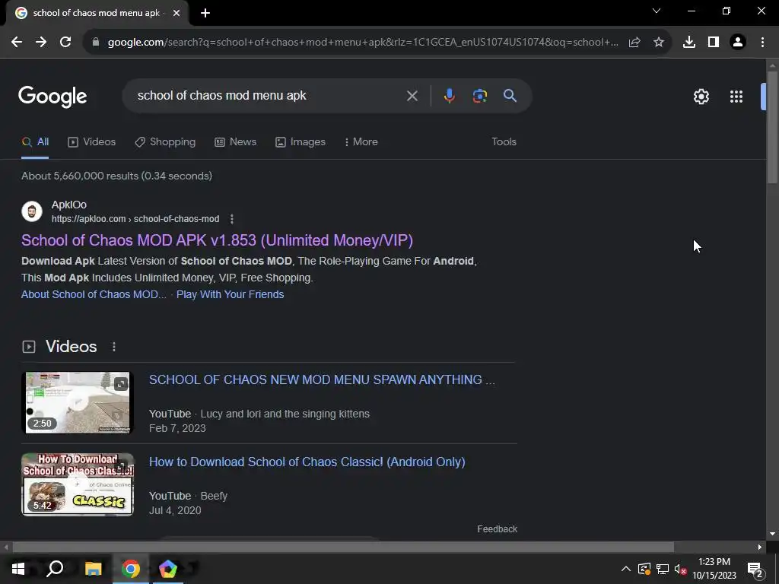
Task: Switch to Videos results tab
Action: tap(92, 142)
